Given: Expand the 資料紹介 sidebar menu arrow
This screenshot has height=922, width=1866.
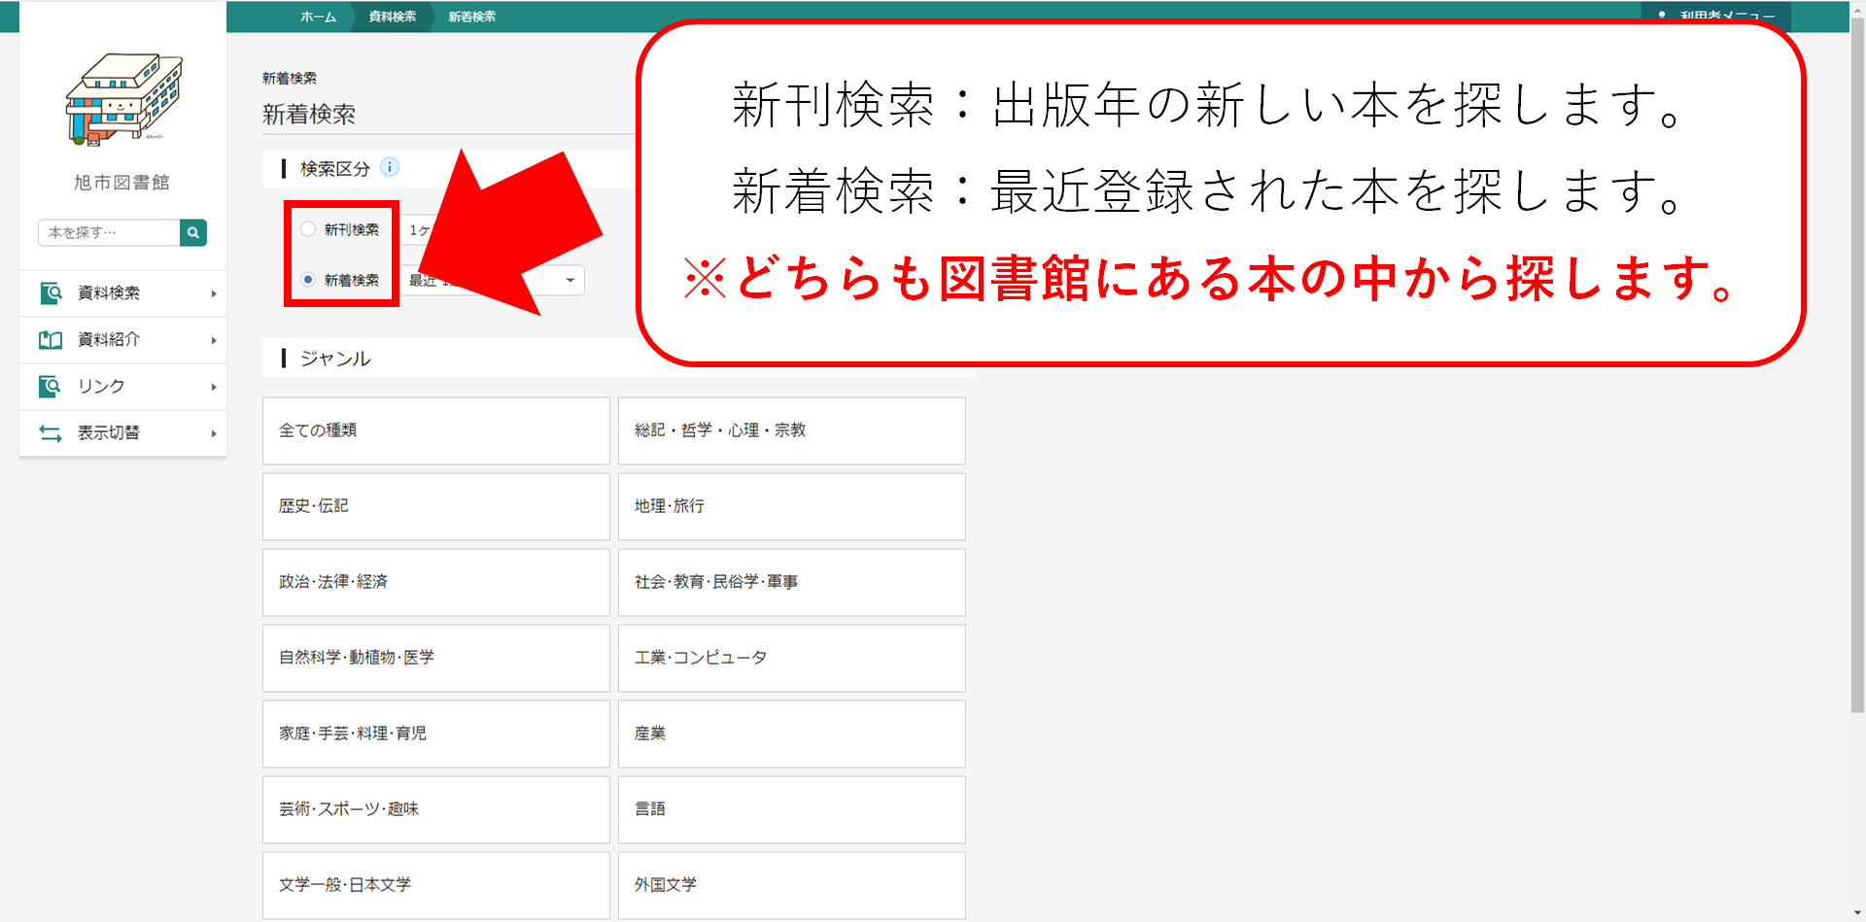Looking at the screenshot, I should click(x=214, y=340).
